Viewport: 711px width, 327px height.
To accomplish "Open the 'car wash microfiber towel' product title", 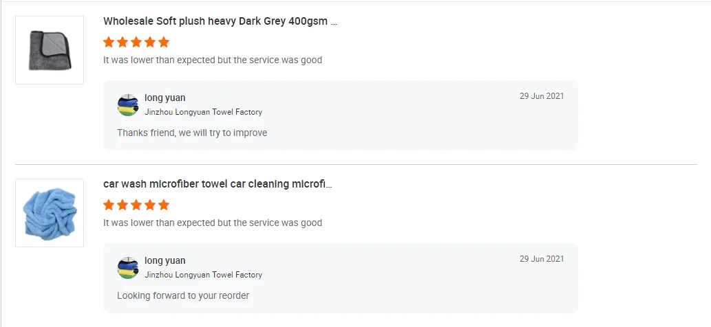I will 217,184.
